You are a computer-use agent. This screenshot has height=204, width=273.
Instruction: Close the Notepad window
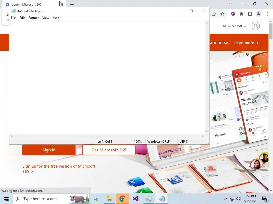(x=203, y=11)
